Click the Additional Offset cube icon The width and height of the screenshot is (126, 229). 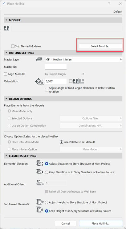(x=40, y=183)
